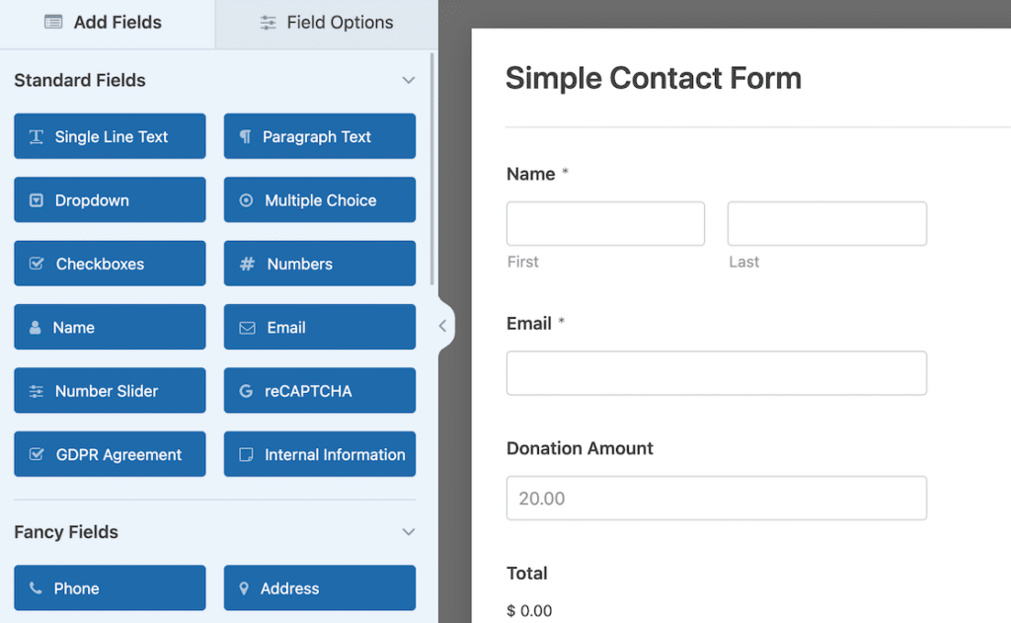The height and width of the screenshot is (623, 1011).
Task: Add a reCAPTCHA field
Action: click(x=319, y=390)
